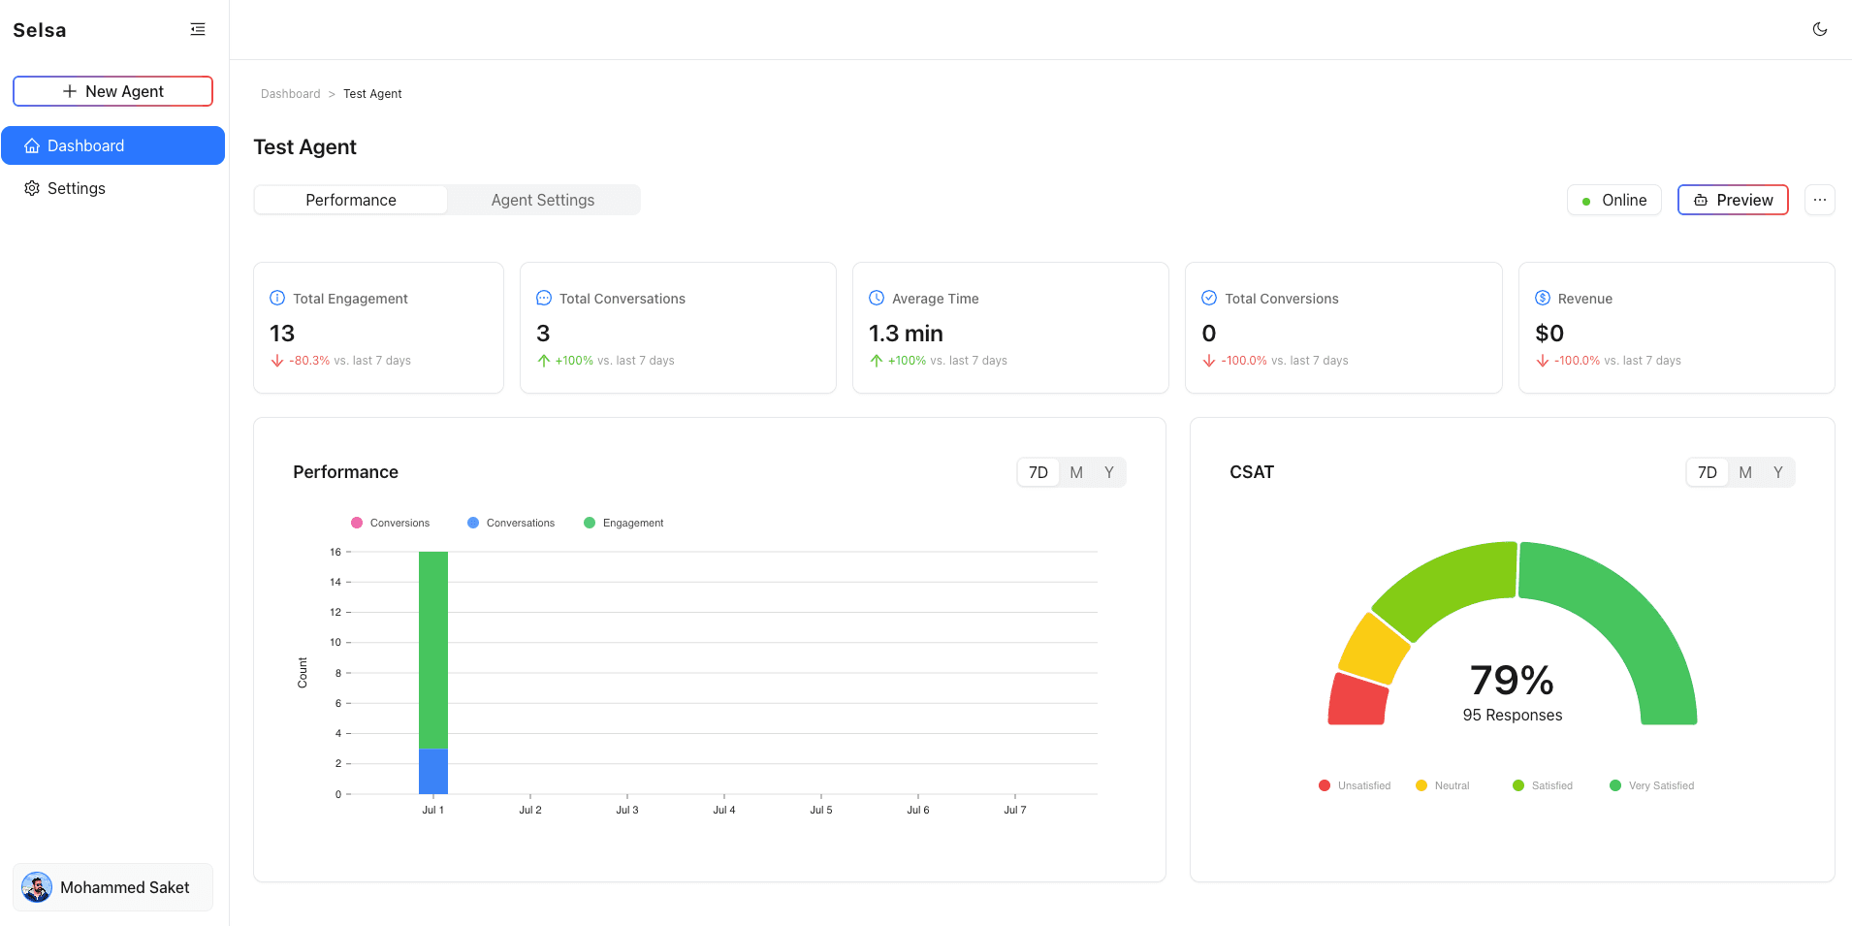Click the moon icon to switch dark mode
The image size is (1852, 926).
coord(1820,28)
